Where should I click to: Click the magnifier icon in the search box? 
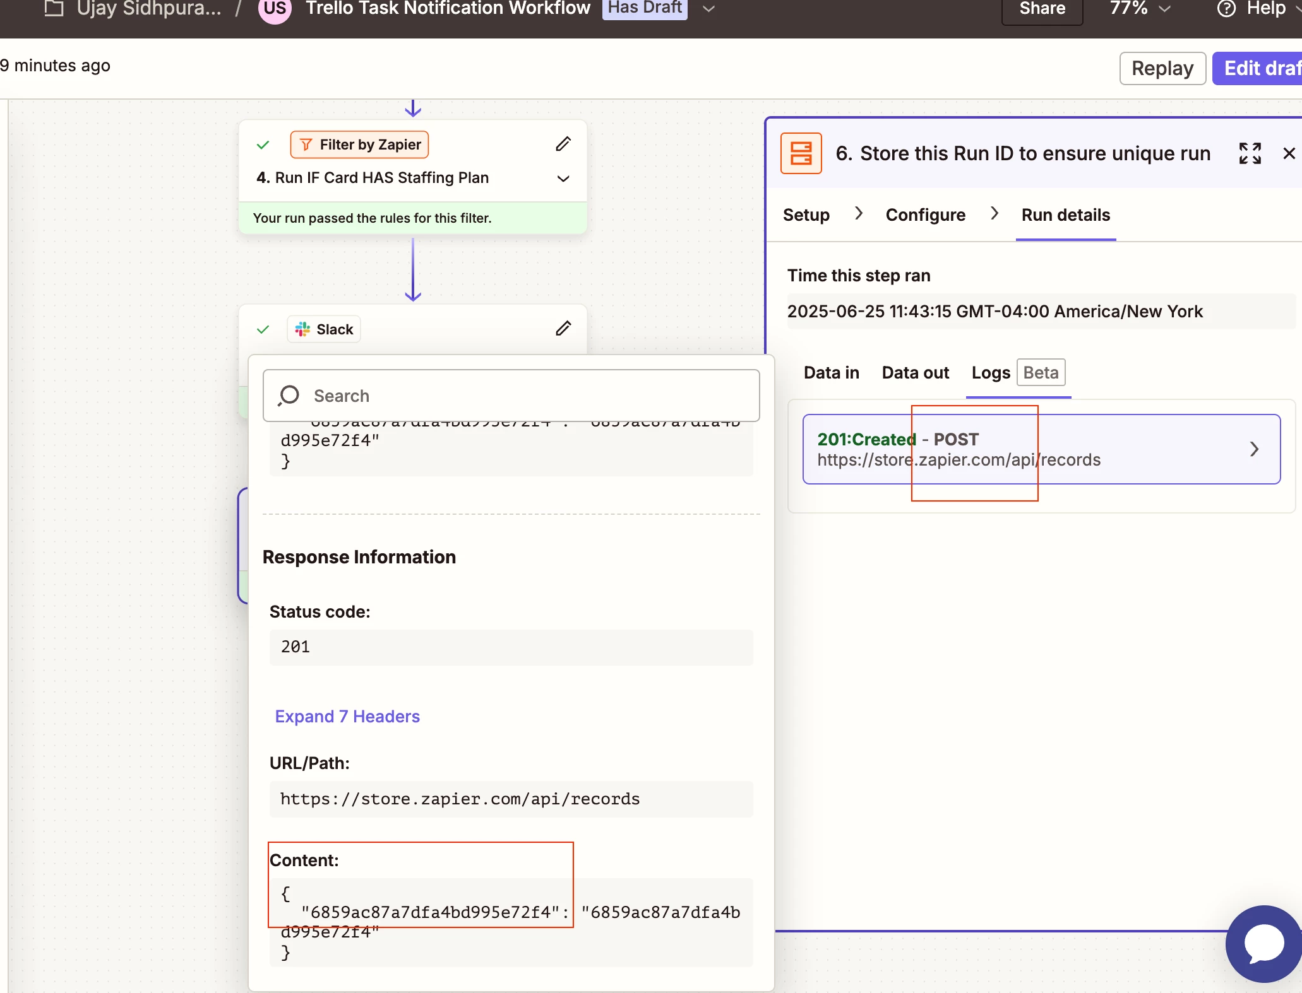pyautogui.click(x=289, y=396)
